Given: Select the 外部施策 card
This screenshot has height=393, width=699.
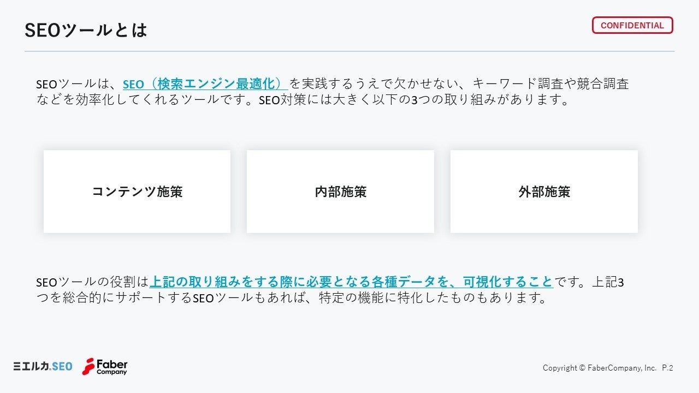Looking at the screenshot, I should (x=544, y=192).
